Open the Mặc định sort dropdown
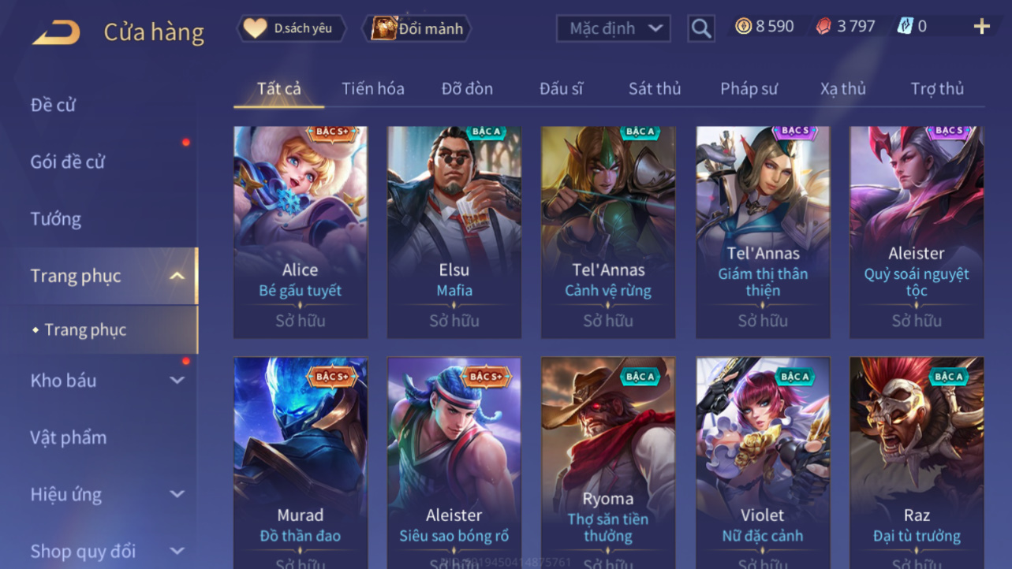Screen dimensions: 1012x569 (614, 28)
